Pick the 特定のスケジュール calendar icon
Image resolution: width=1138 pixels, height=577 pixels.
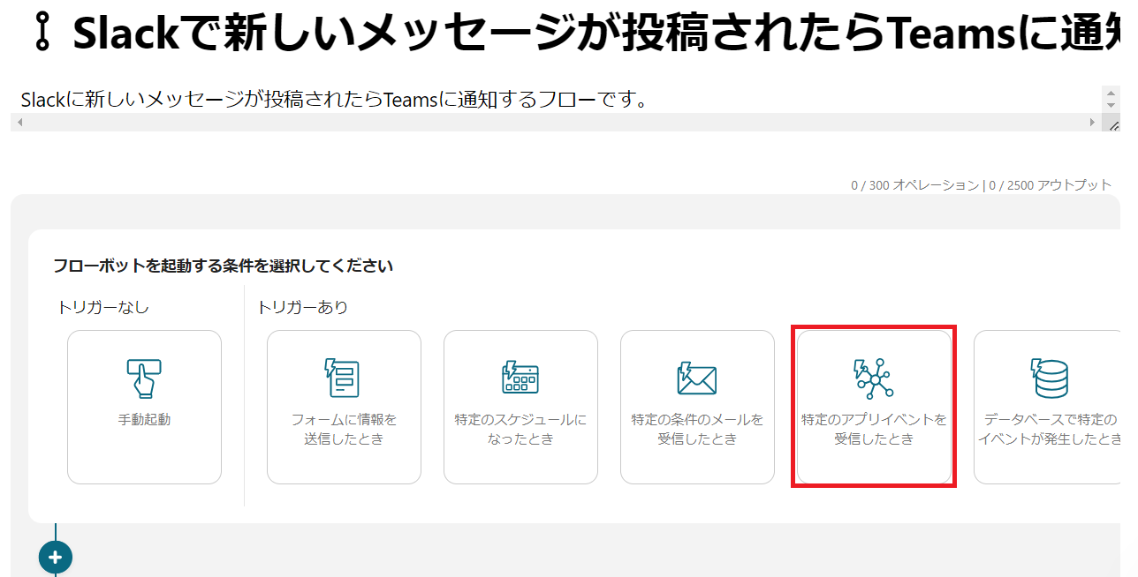click(520, 378)
